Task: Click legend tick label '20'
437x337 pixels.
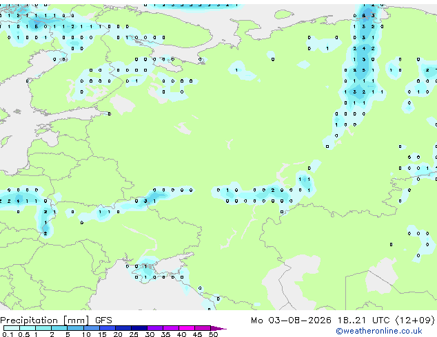Action: pyautogui.click(x=118, y=334)
